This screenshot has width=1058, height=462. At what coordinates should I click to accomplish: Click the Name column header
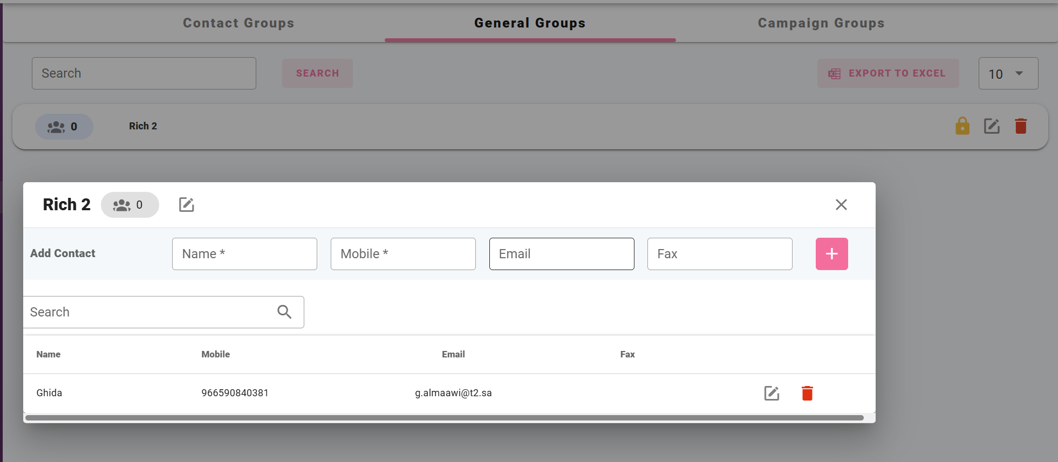[x=49, y=354]
